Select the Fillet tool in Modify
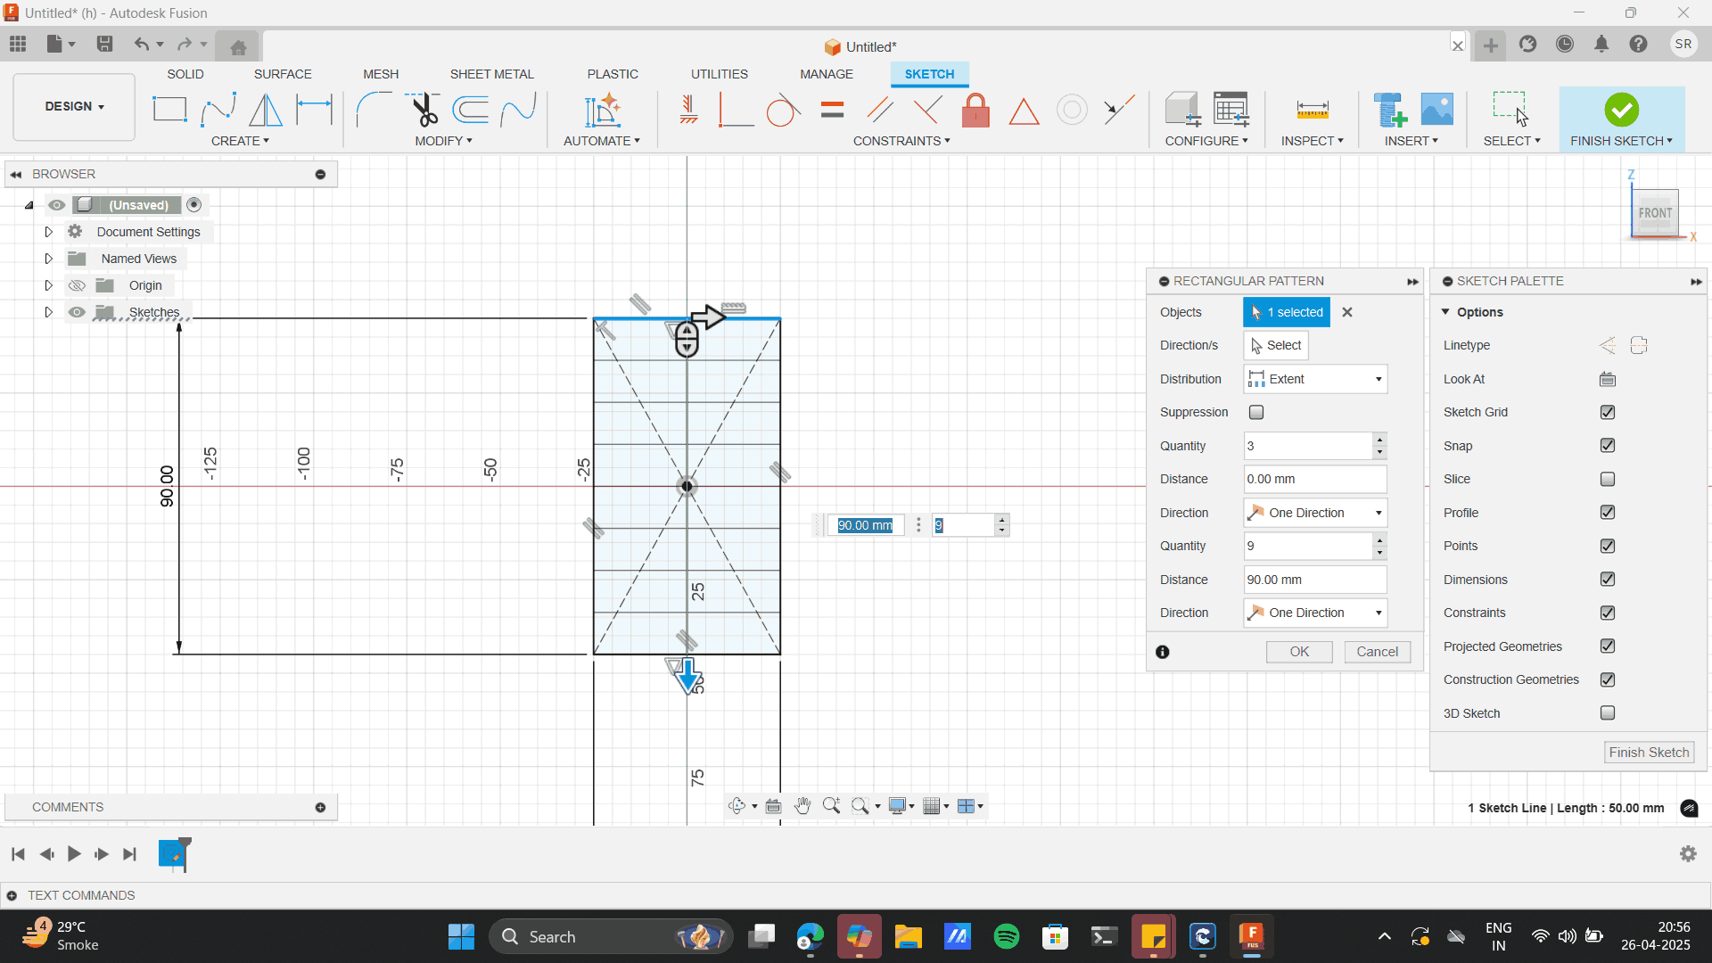Viewport: 1712px width, 963px height. coord(374,110)
